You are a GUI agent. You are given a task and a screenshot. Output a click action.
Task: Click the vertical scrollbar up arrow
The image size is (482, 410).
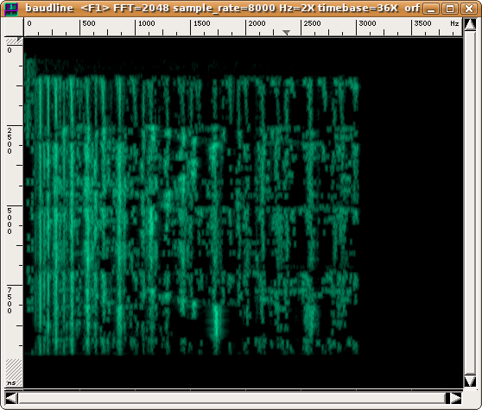(x=470, y=24)
